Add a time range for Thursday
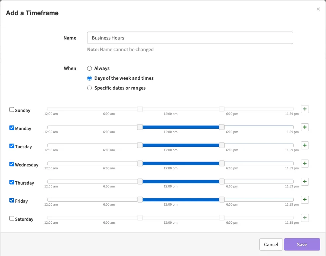The height and width of the screenshot is (256, 326). pos(305,182)
